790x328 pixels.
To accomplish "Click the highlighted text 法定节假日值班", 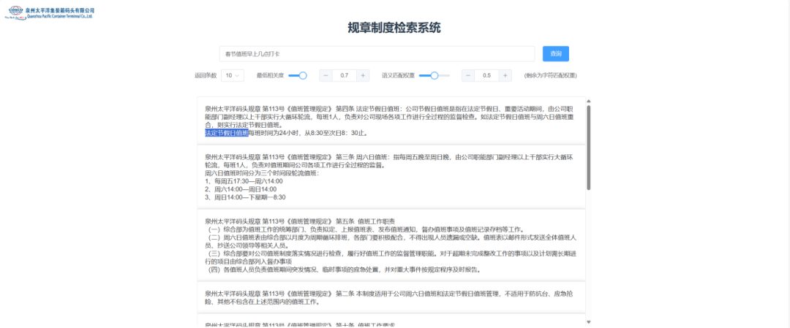I will tap(226, 133).
